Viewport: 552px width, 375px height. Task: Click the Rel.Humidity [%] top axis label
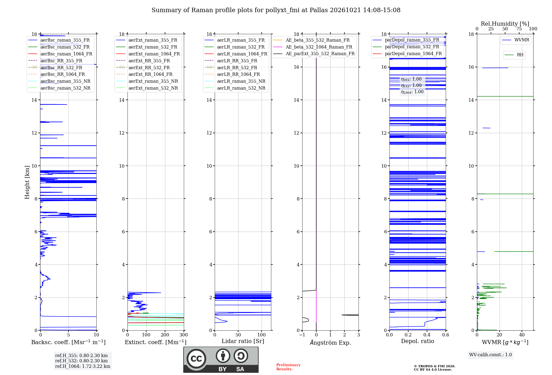pos(505,24)
